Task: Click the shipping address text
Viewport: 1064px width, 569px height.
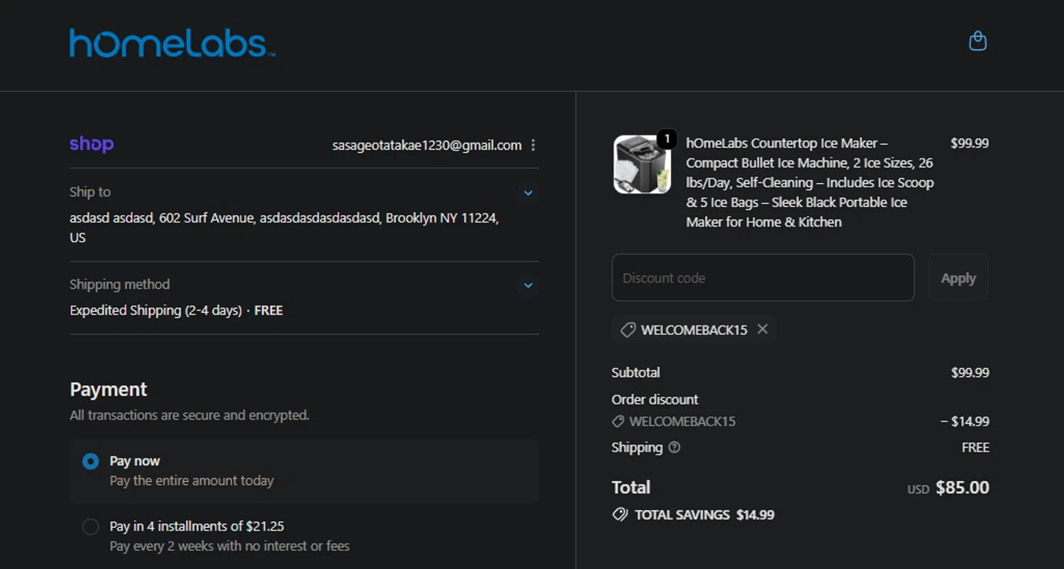Action: pos(284,228)
